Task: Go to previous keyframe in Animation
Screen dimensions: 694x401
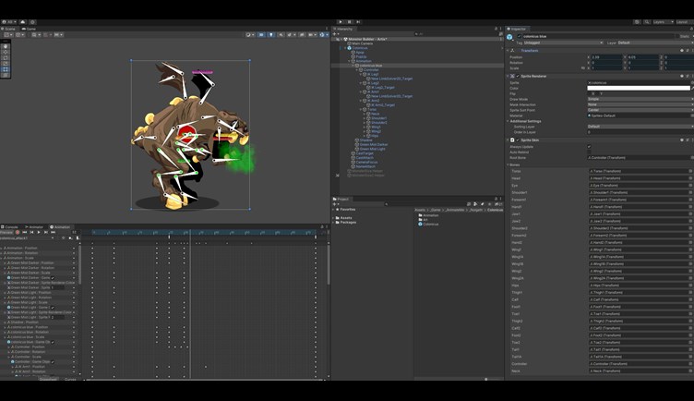Action: click(x=32, y=232)
